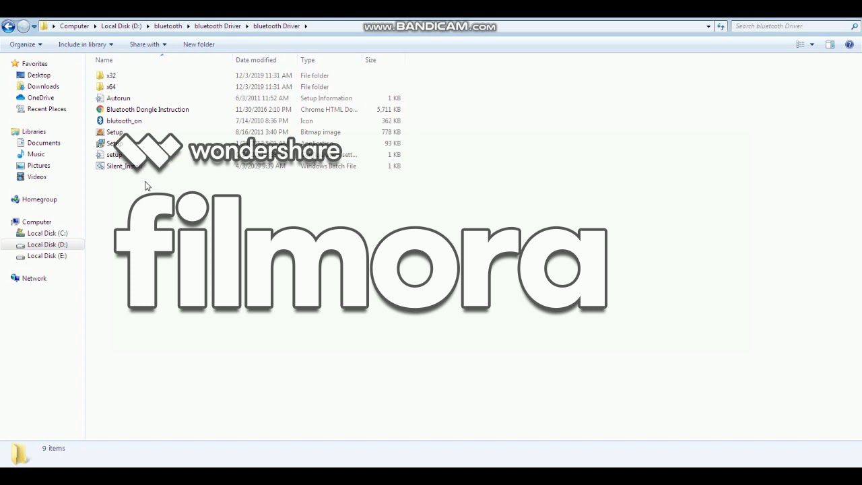Select the Silent_Install batch file icon
Viewport: 862px width, 485px height.
pos(100,166)
